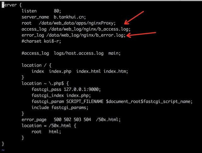Click the 'location = /50x.html' line
Viewport: 202px width, 153px height.
pos(49,125)
